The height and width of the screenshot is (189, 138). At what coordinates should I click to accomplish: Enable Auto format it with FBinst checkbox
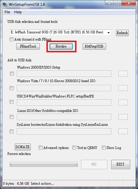pyautogui.click(x=11, y=39)
